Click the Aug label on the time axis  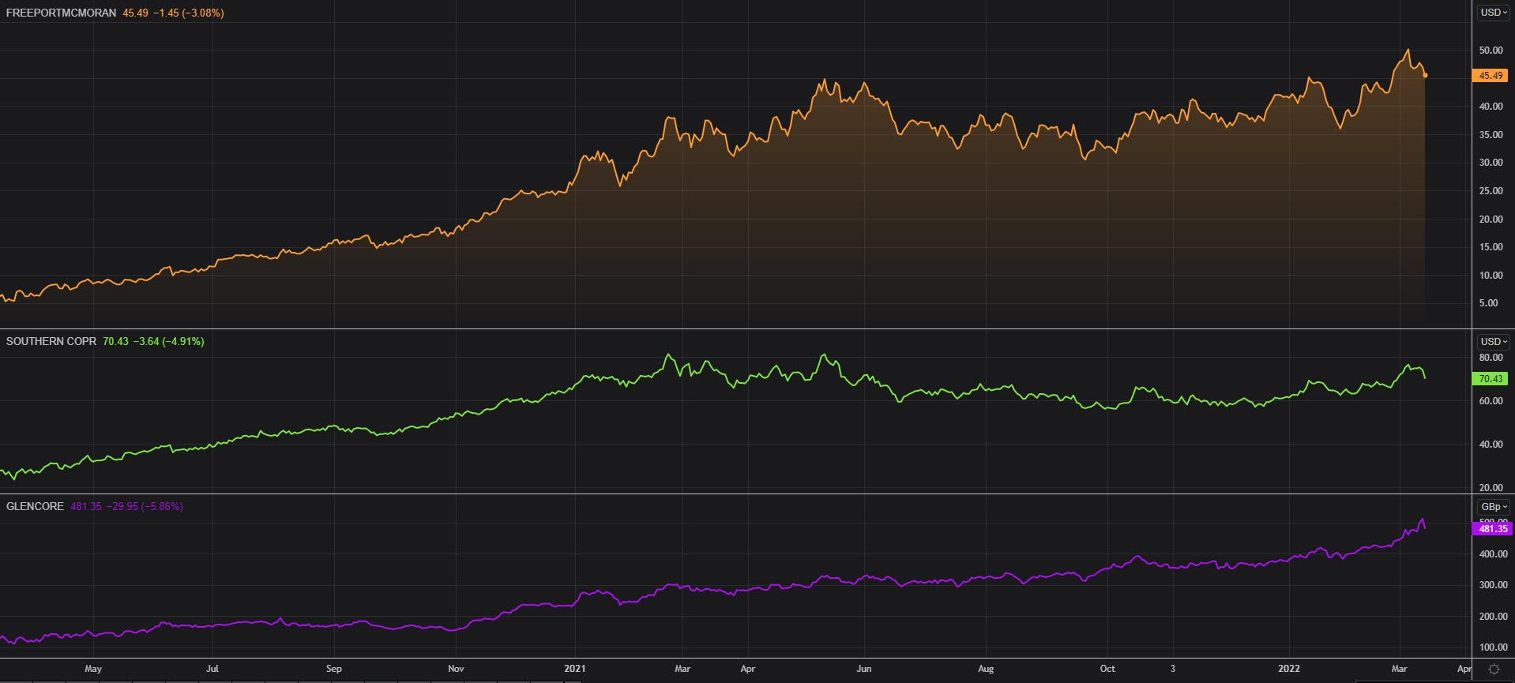click(986, 669)
